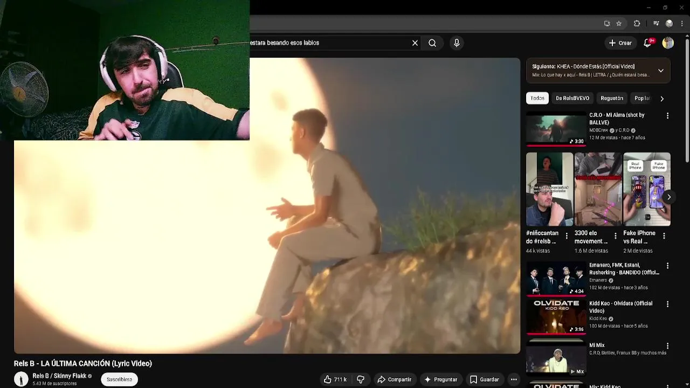Click the Rels B channel avatar
The height and width of the screenshot is (388, 690).
(21, 379)
